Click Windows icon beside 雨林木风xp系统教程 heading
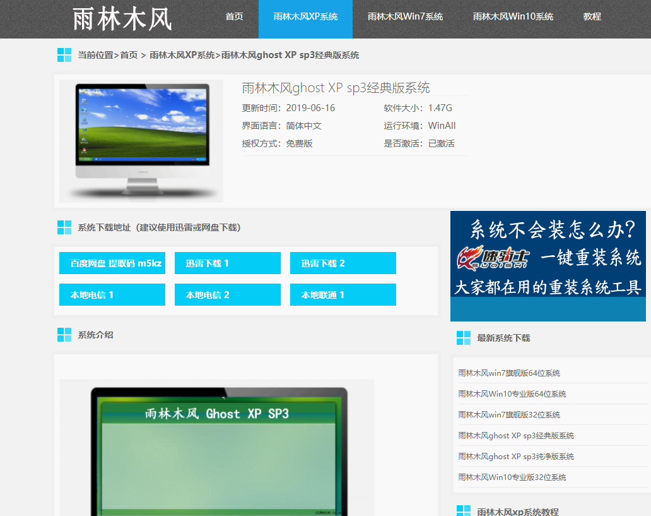651x516 pixels. tap(464, 510)
